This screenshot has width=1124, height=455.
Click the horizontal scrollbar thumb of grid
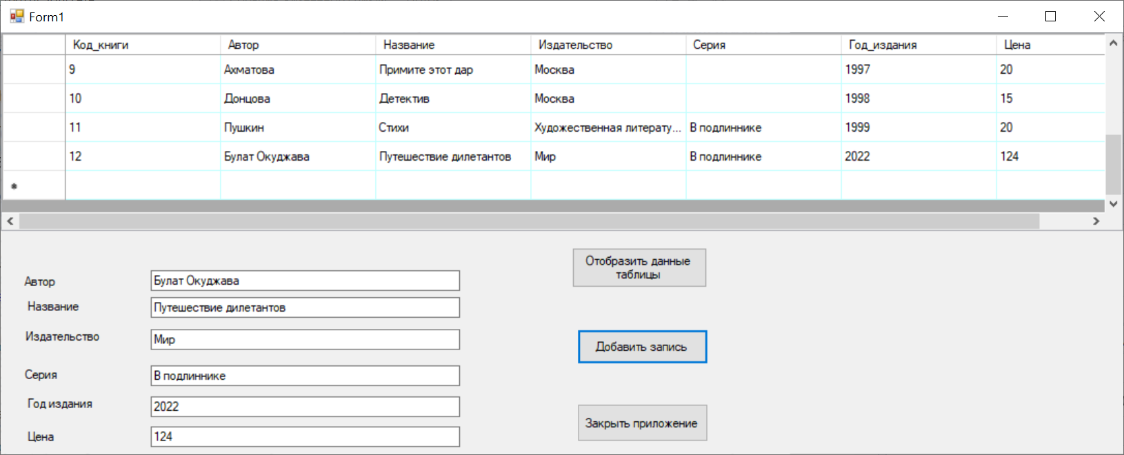529,221
